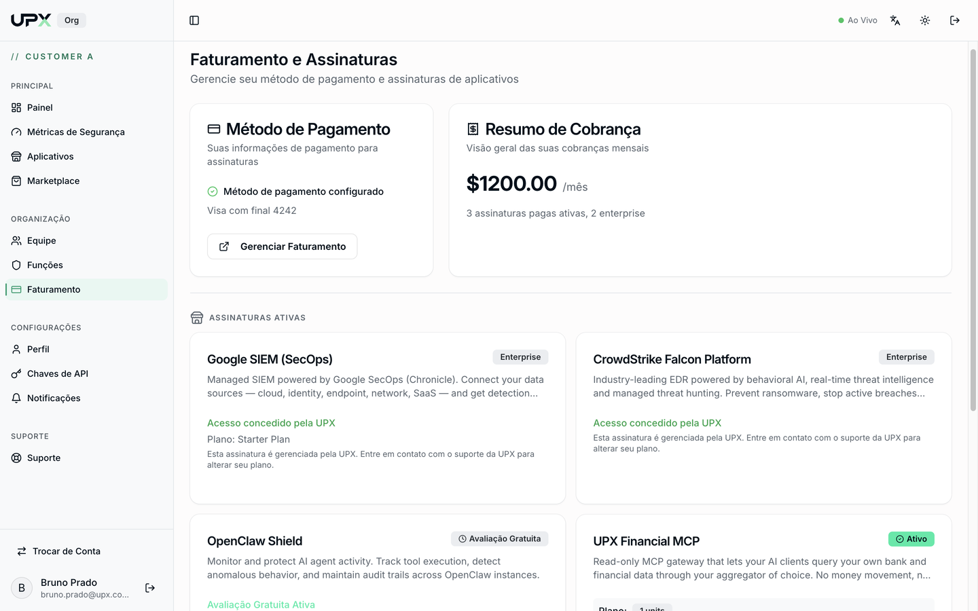Click the CrowdStrike Falcon Platform title
The image size is (978, 611).
coord(672,359)
